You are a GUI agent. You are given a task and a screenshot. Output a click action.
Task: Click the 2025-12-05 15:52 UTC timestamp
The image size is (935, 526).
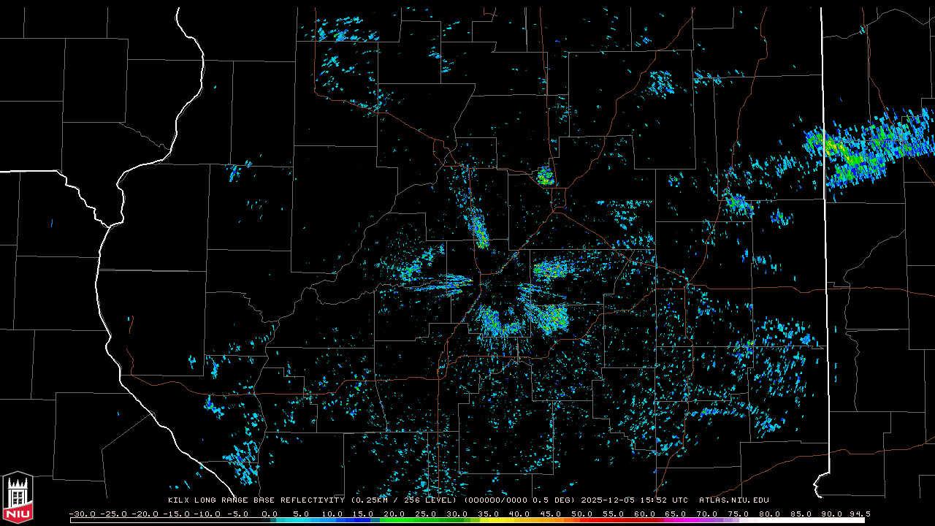click(x=634, y=500)
